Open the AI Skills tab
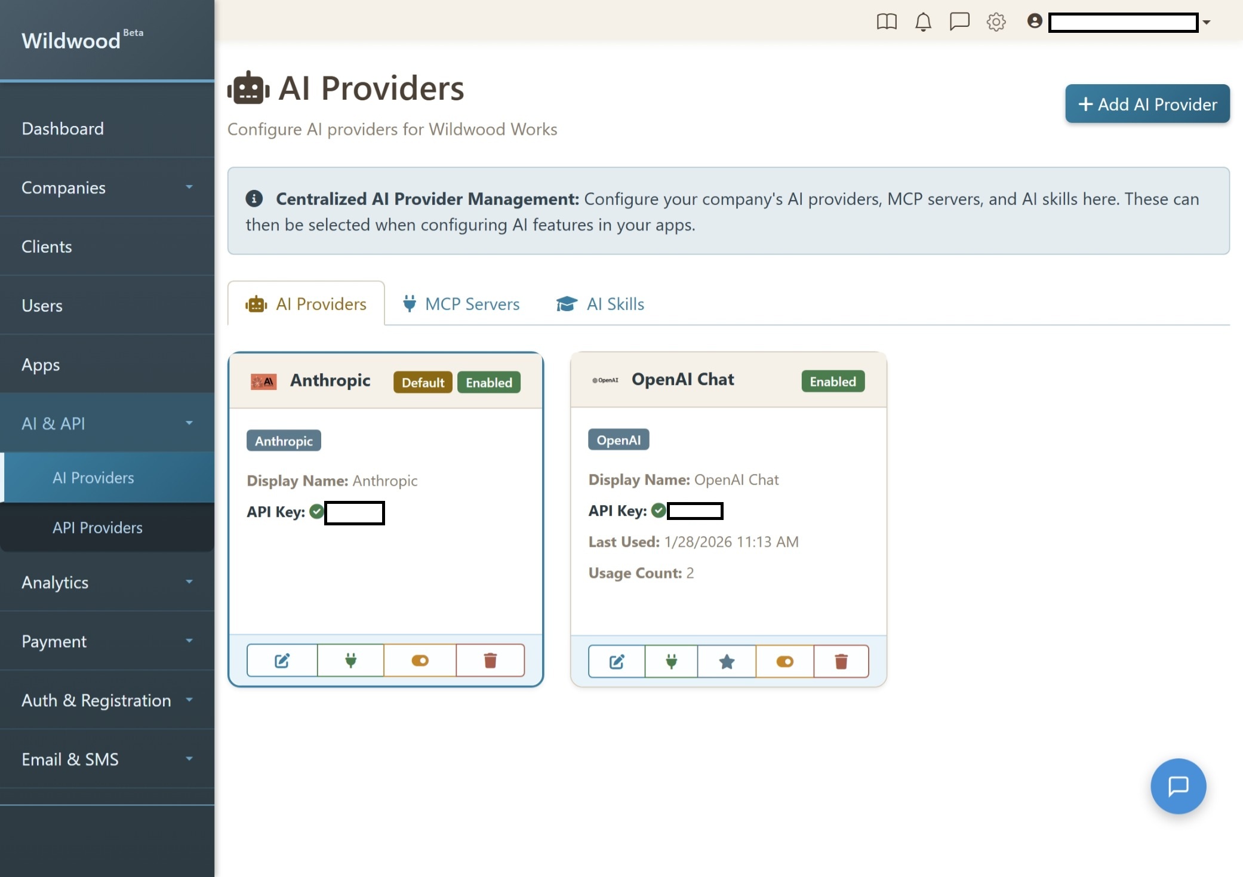This screenshot has width=1243, height=877. point(600,304)
